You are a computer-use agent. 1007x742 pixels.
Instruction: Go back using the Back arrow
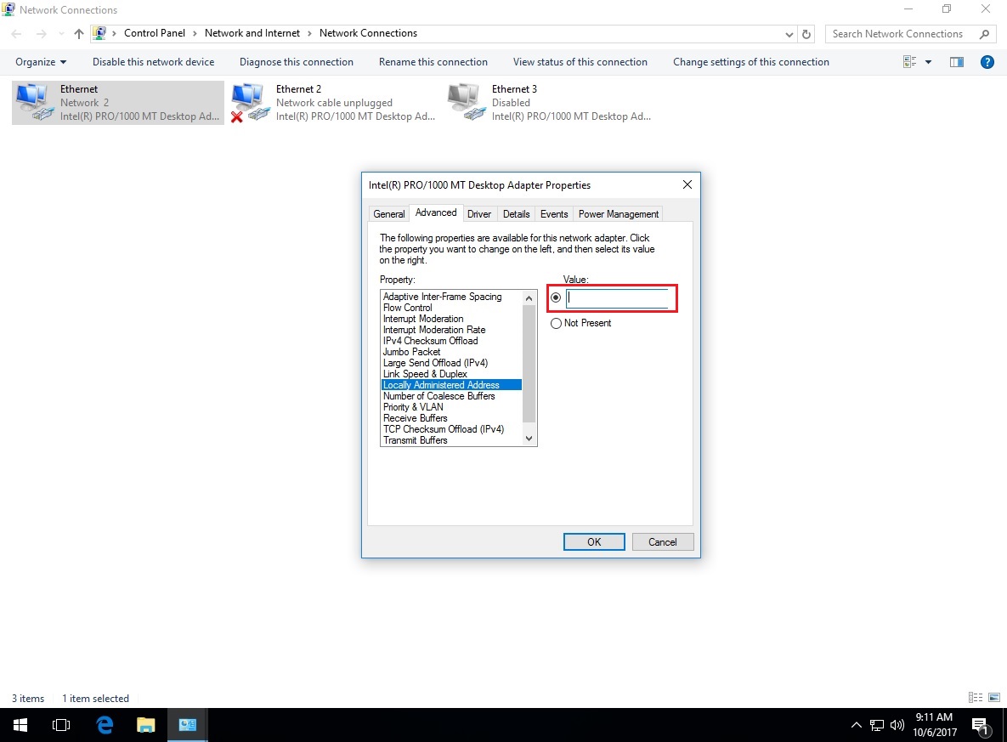click(17, 34)
